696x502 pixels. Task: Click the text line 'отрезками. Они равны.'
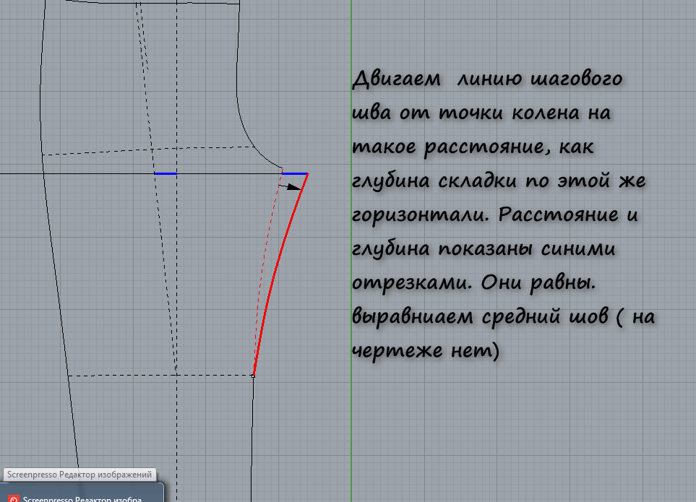474,283
